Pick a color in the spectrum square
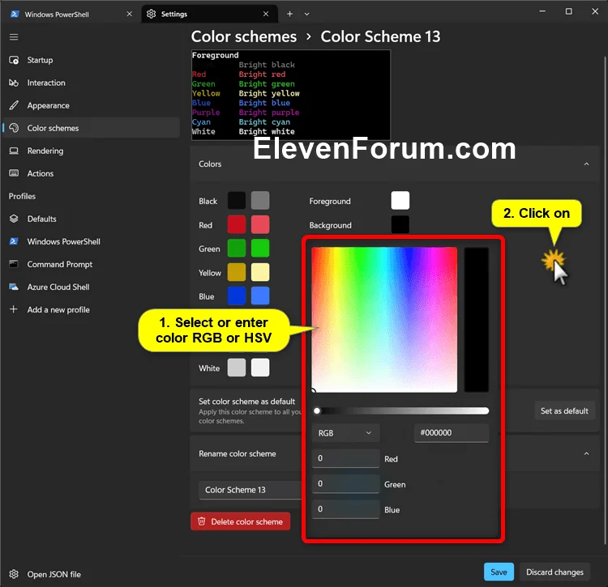The width and height of the screenshot is (608, 587). click(x=384, y=320)
